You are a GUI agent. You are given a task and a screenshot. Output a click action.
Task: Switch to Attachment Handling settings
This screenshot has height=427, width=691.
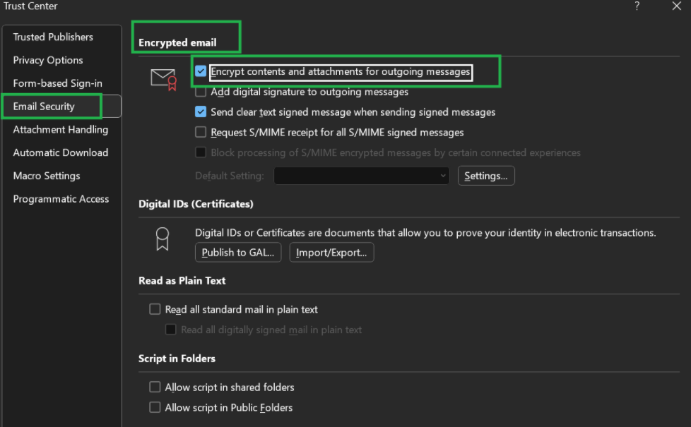pyautogui.click(x=61, y=129)
